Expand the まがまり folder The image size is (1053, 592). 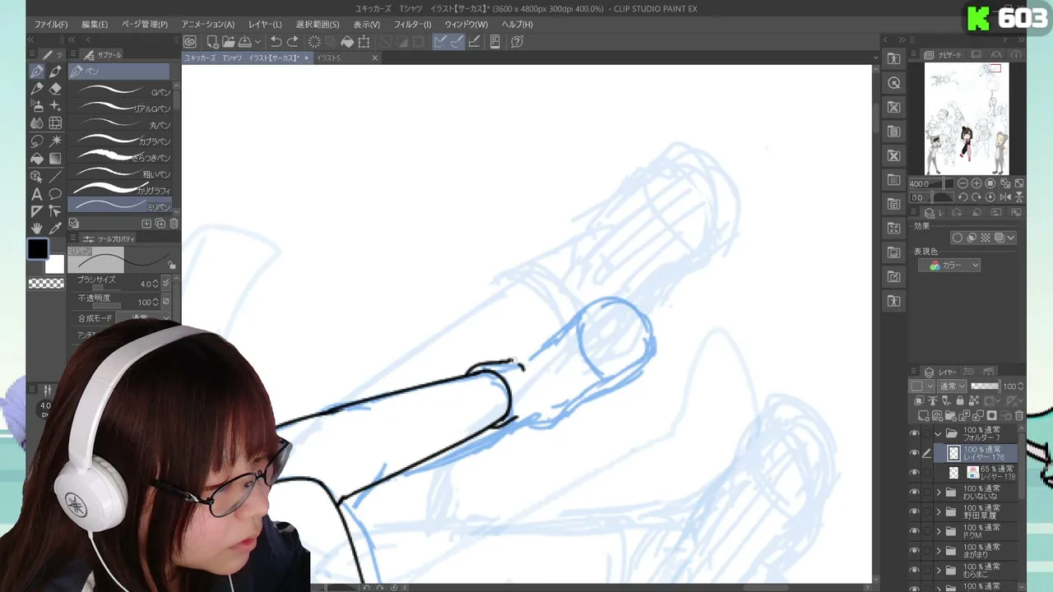tap(939, 551)
